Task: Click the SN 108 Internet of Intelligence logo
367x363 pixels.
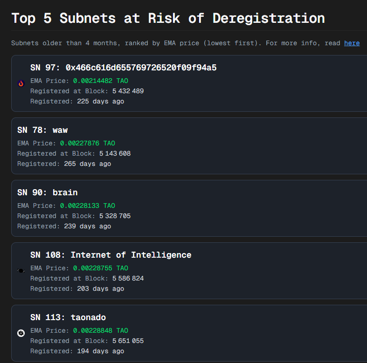Action: (21, 271)
